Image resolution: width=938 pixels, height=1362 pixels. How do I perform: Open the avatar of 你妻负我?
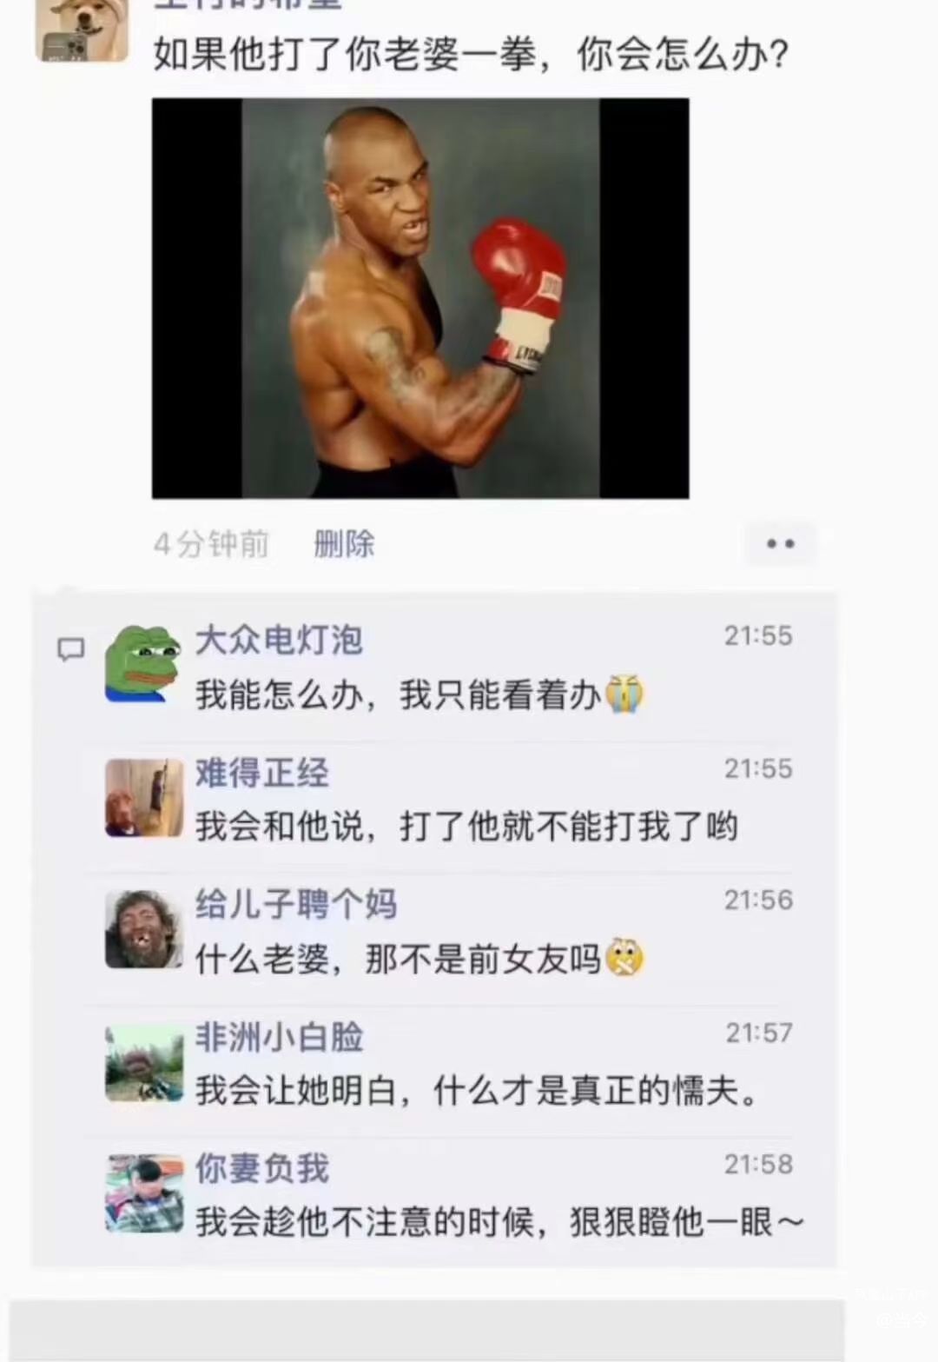point(144,1193)
